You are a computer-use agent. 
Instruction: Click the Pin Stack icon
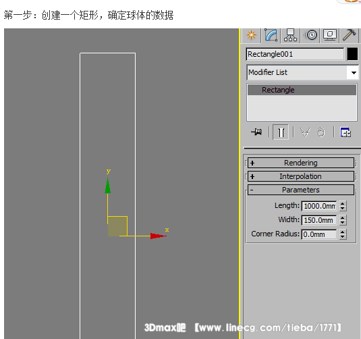point(256,132)
